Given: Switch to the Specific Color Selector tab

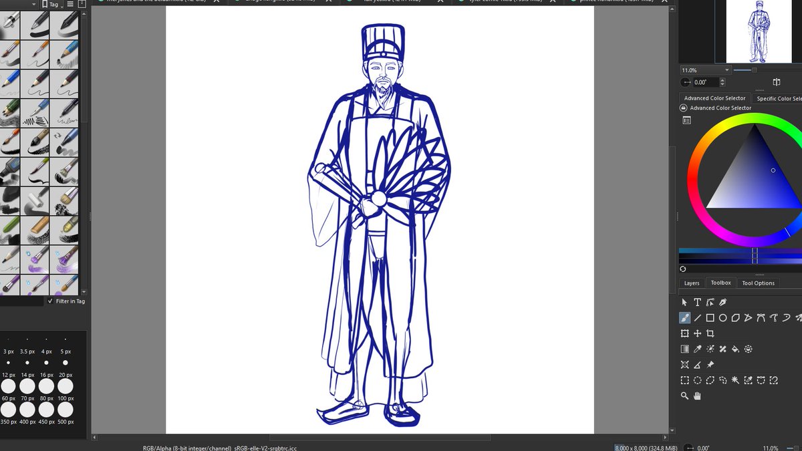Looking at the screenshot, I should (779, 98).
